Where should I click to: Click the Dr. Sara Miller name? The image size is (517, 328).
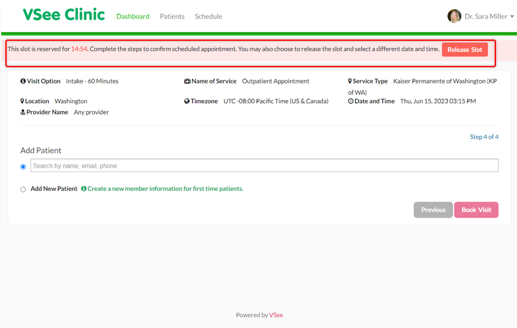(486, 16)
